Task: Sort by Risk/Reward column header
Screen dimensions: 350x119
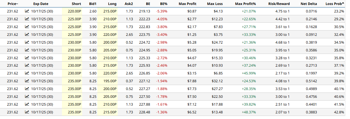Action: (x=279, y=4)
